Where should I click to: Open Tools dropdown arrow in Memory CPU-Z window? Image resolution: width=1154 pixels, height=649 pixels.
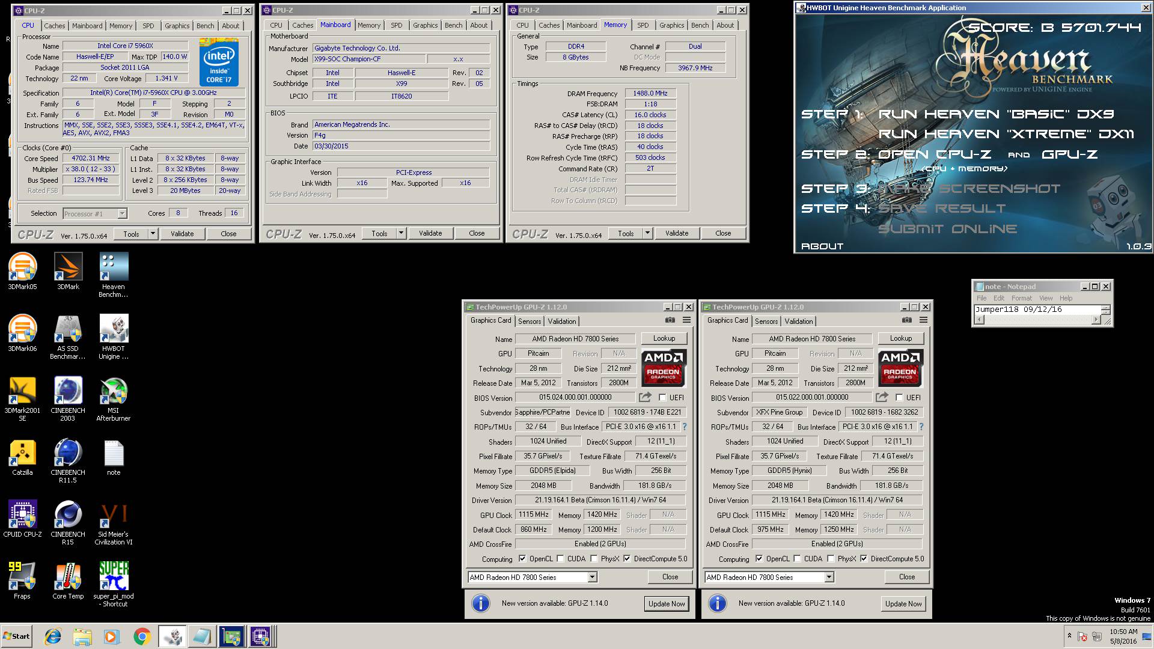click(647, 233)
